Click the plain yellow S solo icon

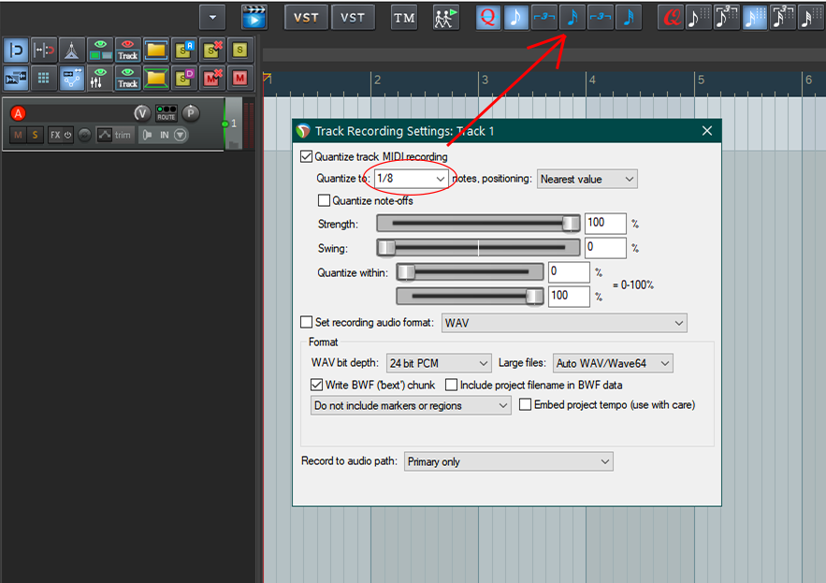240,51
